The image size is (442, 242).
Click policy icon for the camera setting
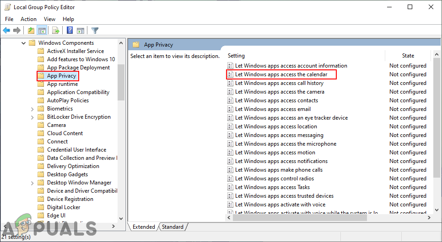(x=231, y=92)
